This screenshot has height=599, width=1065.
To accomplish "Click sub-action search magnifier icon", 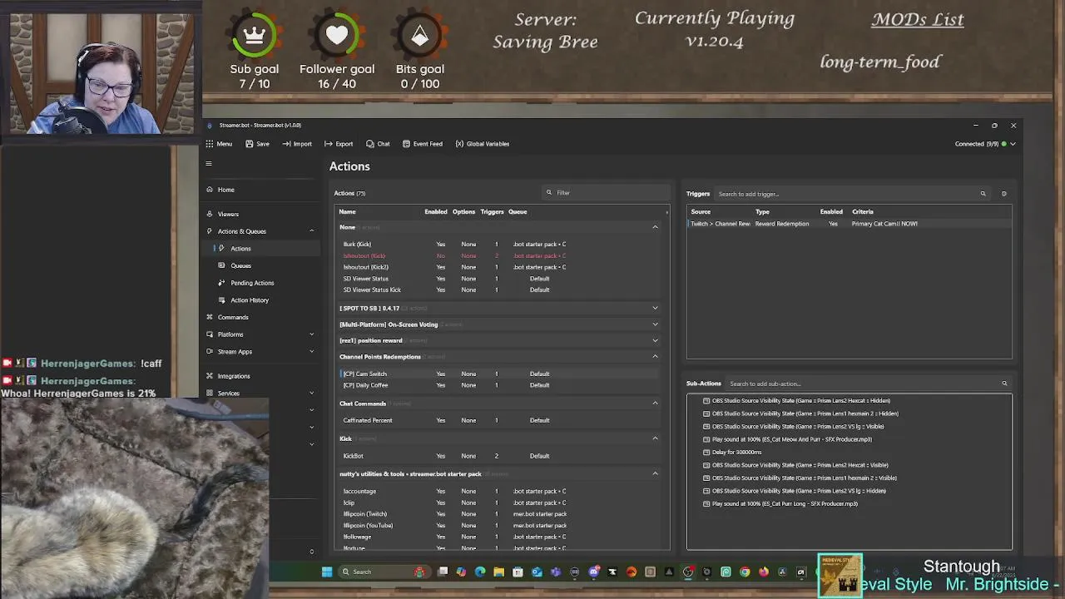I will point(1004,384).
